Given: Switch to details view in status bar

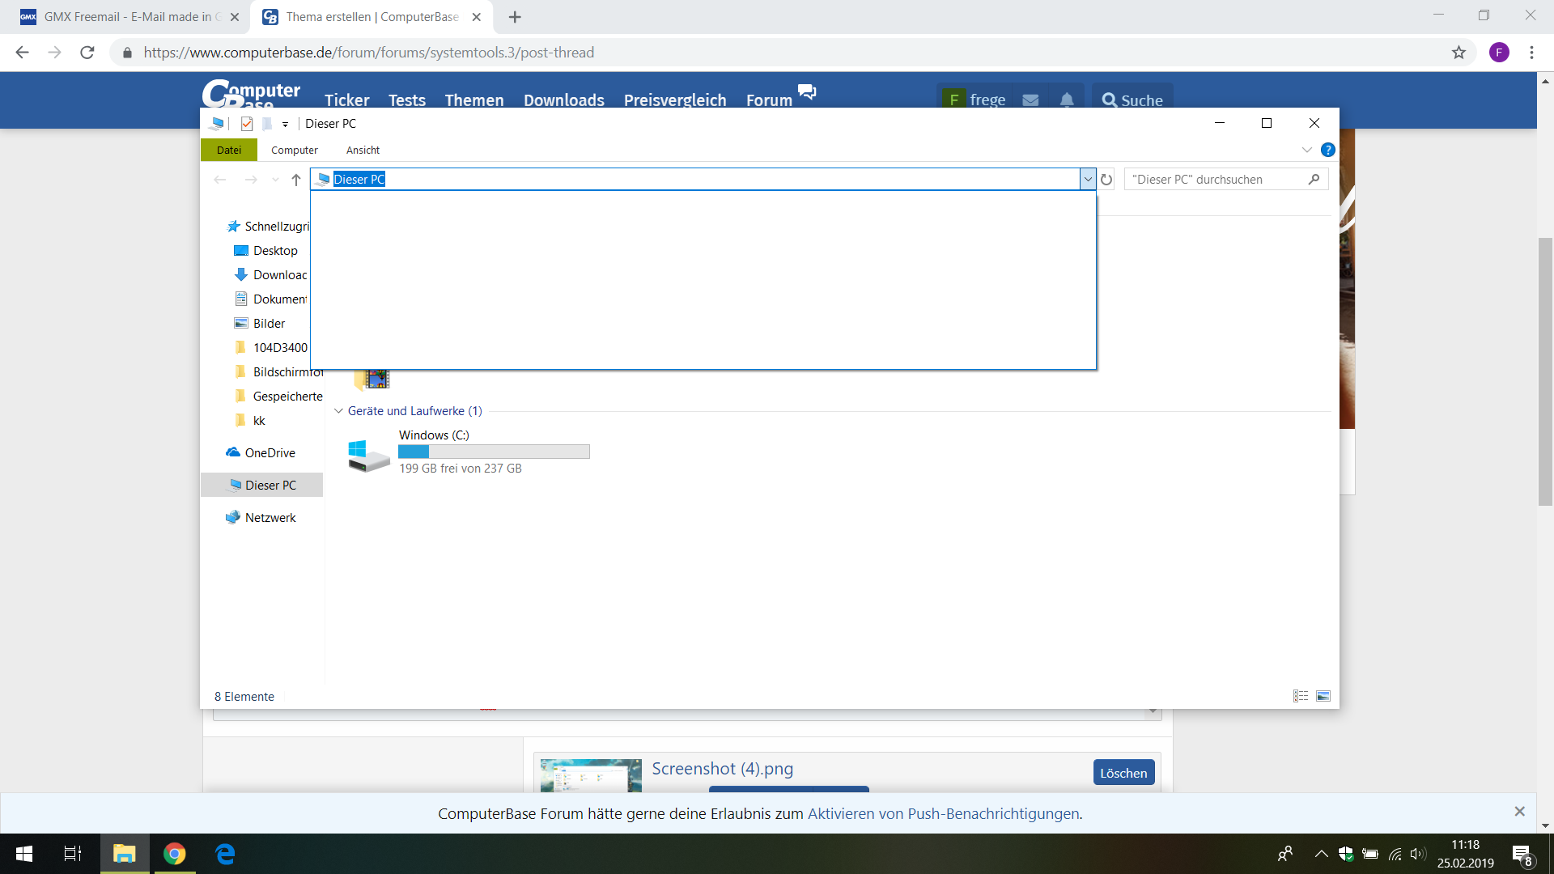Looking at the screenshot, I should [x=1300, y=696].
